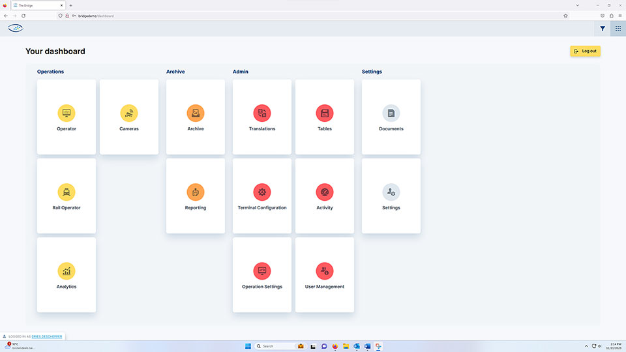Open Terminal Configuration gear icon

pyautogui.click(x=262, y=192)
